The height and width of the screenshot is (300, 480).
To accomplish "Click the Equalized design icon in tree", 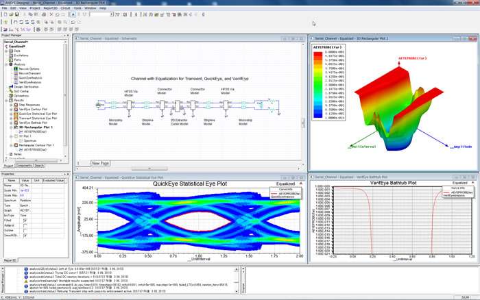I will (x=5, y=47).
